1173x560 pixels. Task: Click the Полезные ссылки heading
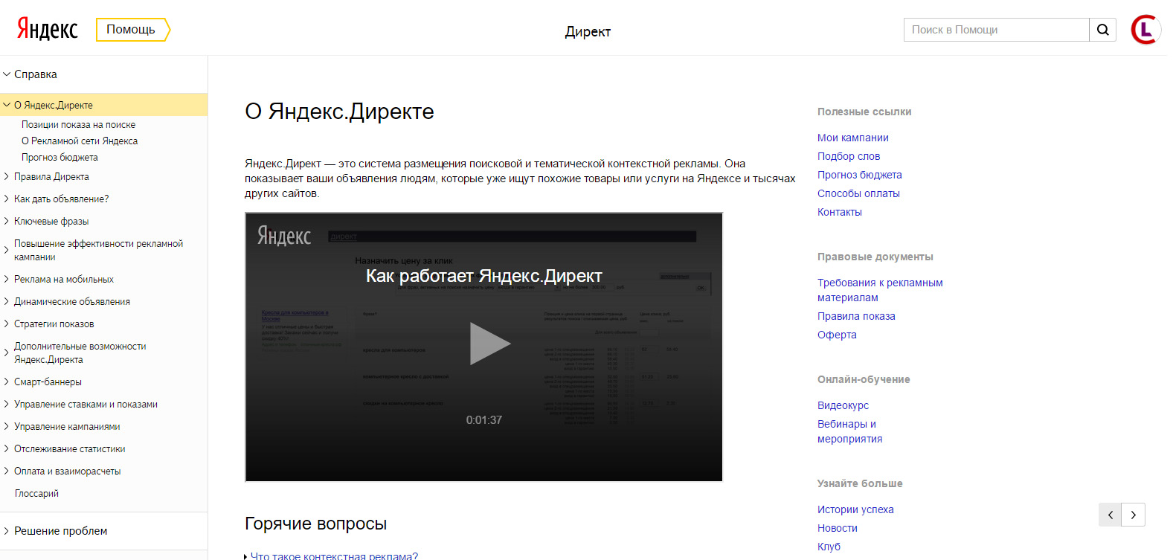(x=864, y=112)
